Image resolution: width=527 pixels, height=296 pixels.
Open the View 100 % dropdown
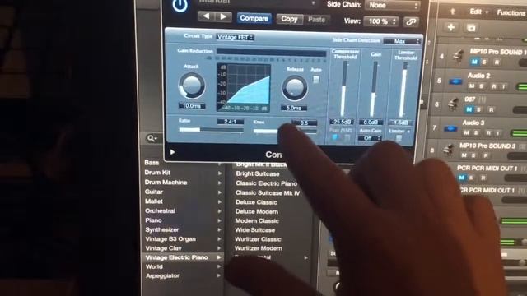tap(380, 21)
